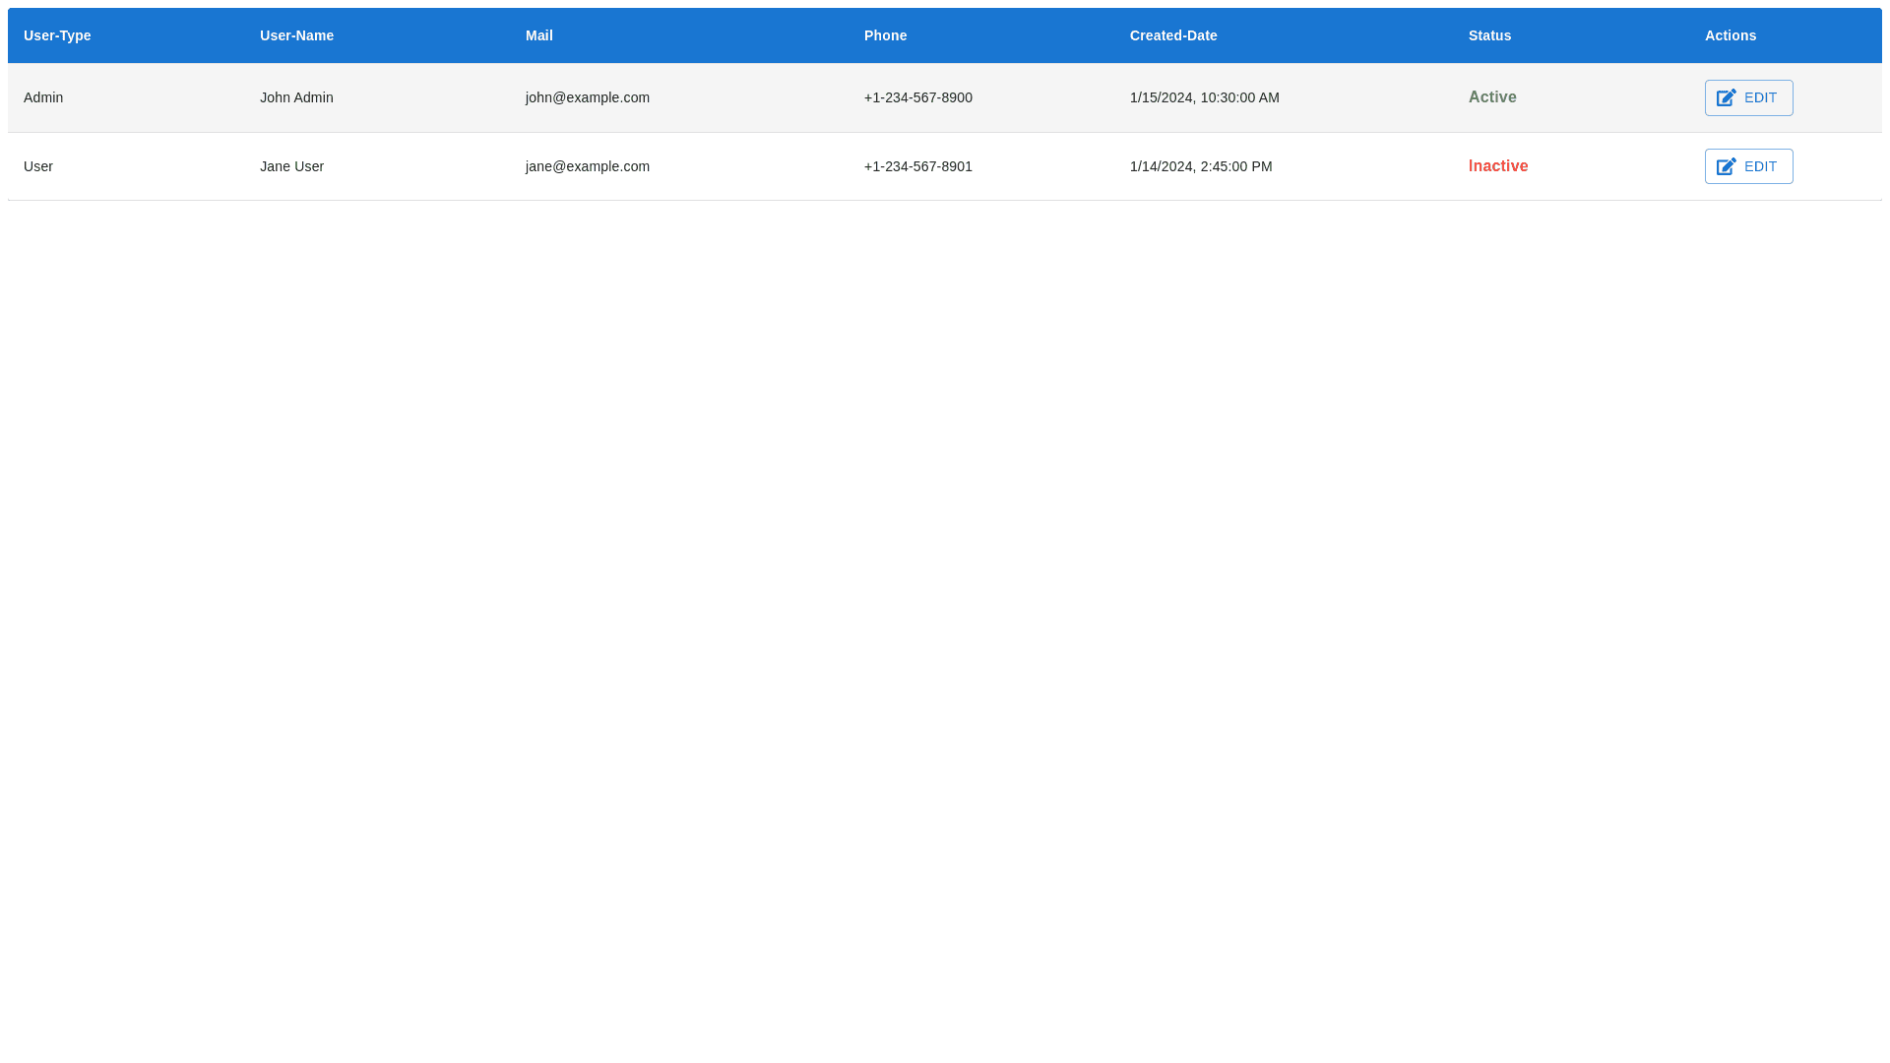This screenshot has height=1063, width=1890.
Task: Click the pencil icon in John Admin's row
Action: click(1726, 97)
